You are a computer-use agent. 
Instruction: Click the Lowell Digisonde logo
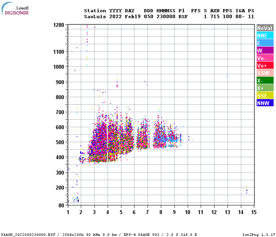click(15, 8)
